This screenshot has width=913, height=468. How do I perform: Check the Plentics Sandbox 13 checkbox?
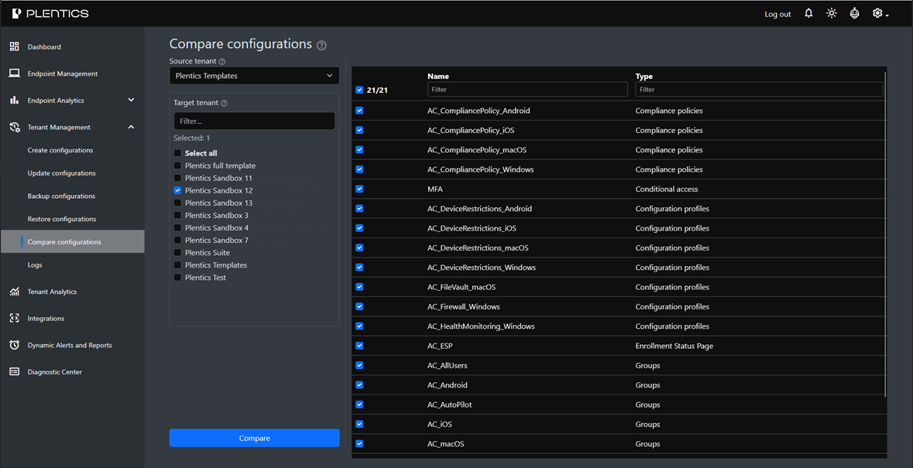(x=178, y=203)
